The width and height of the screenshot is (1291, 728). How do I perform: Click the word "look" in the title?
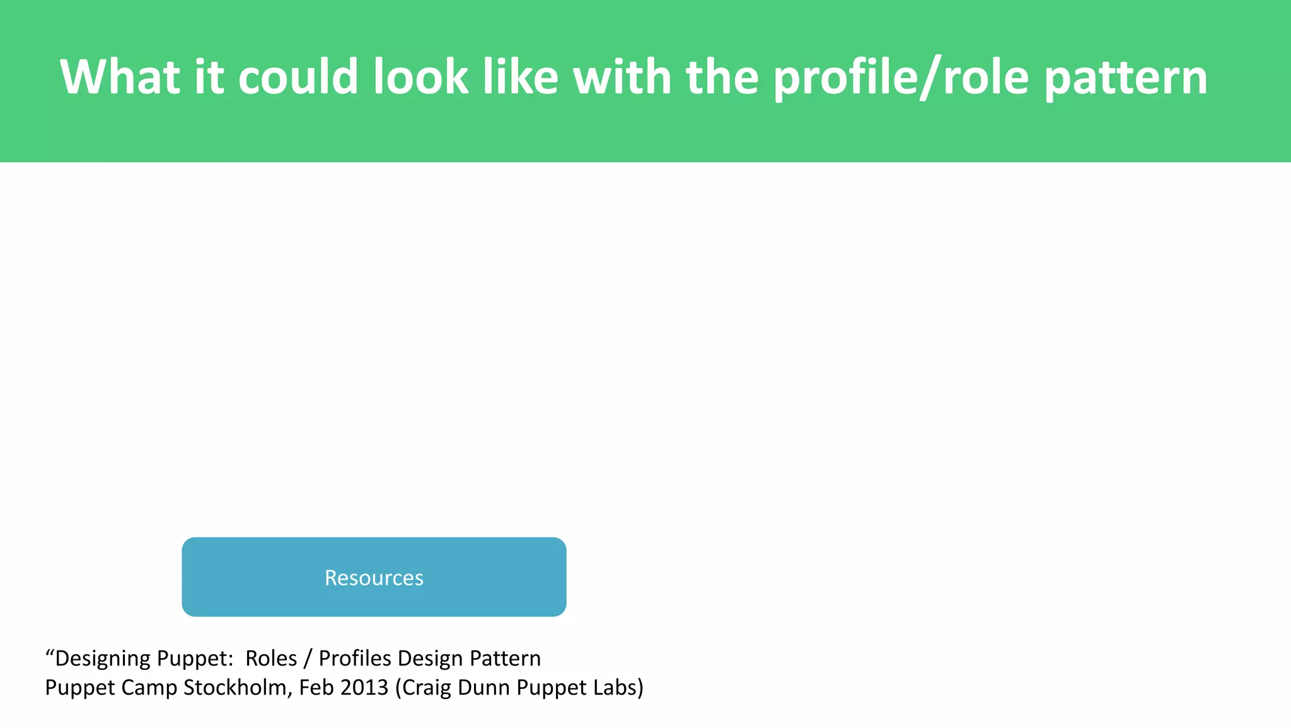(420, 77)
